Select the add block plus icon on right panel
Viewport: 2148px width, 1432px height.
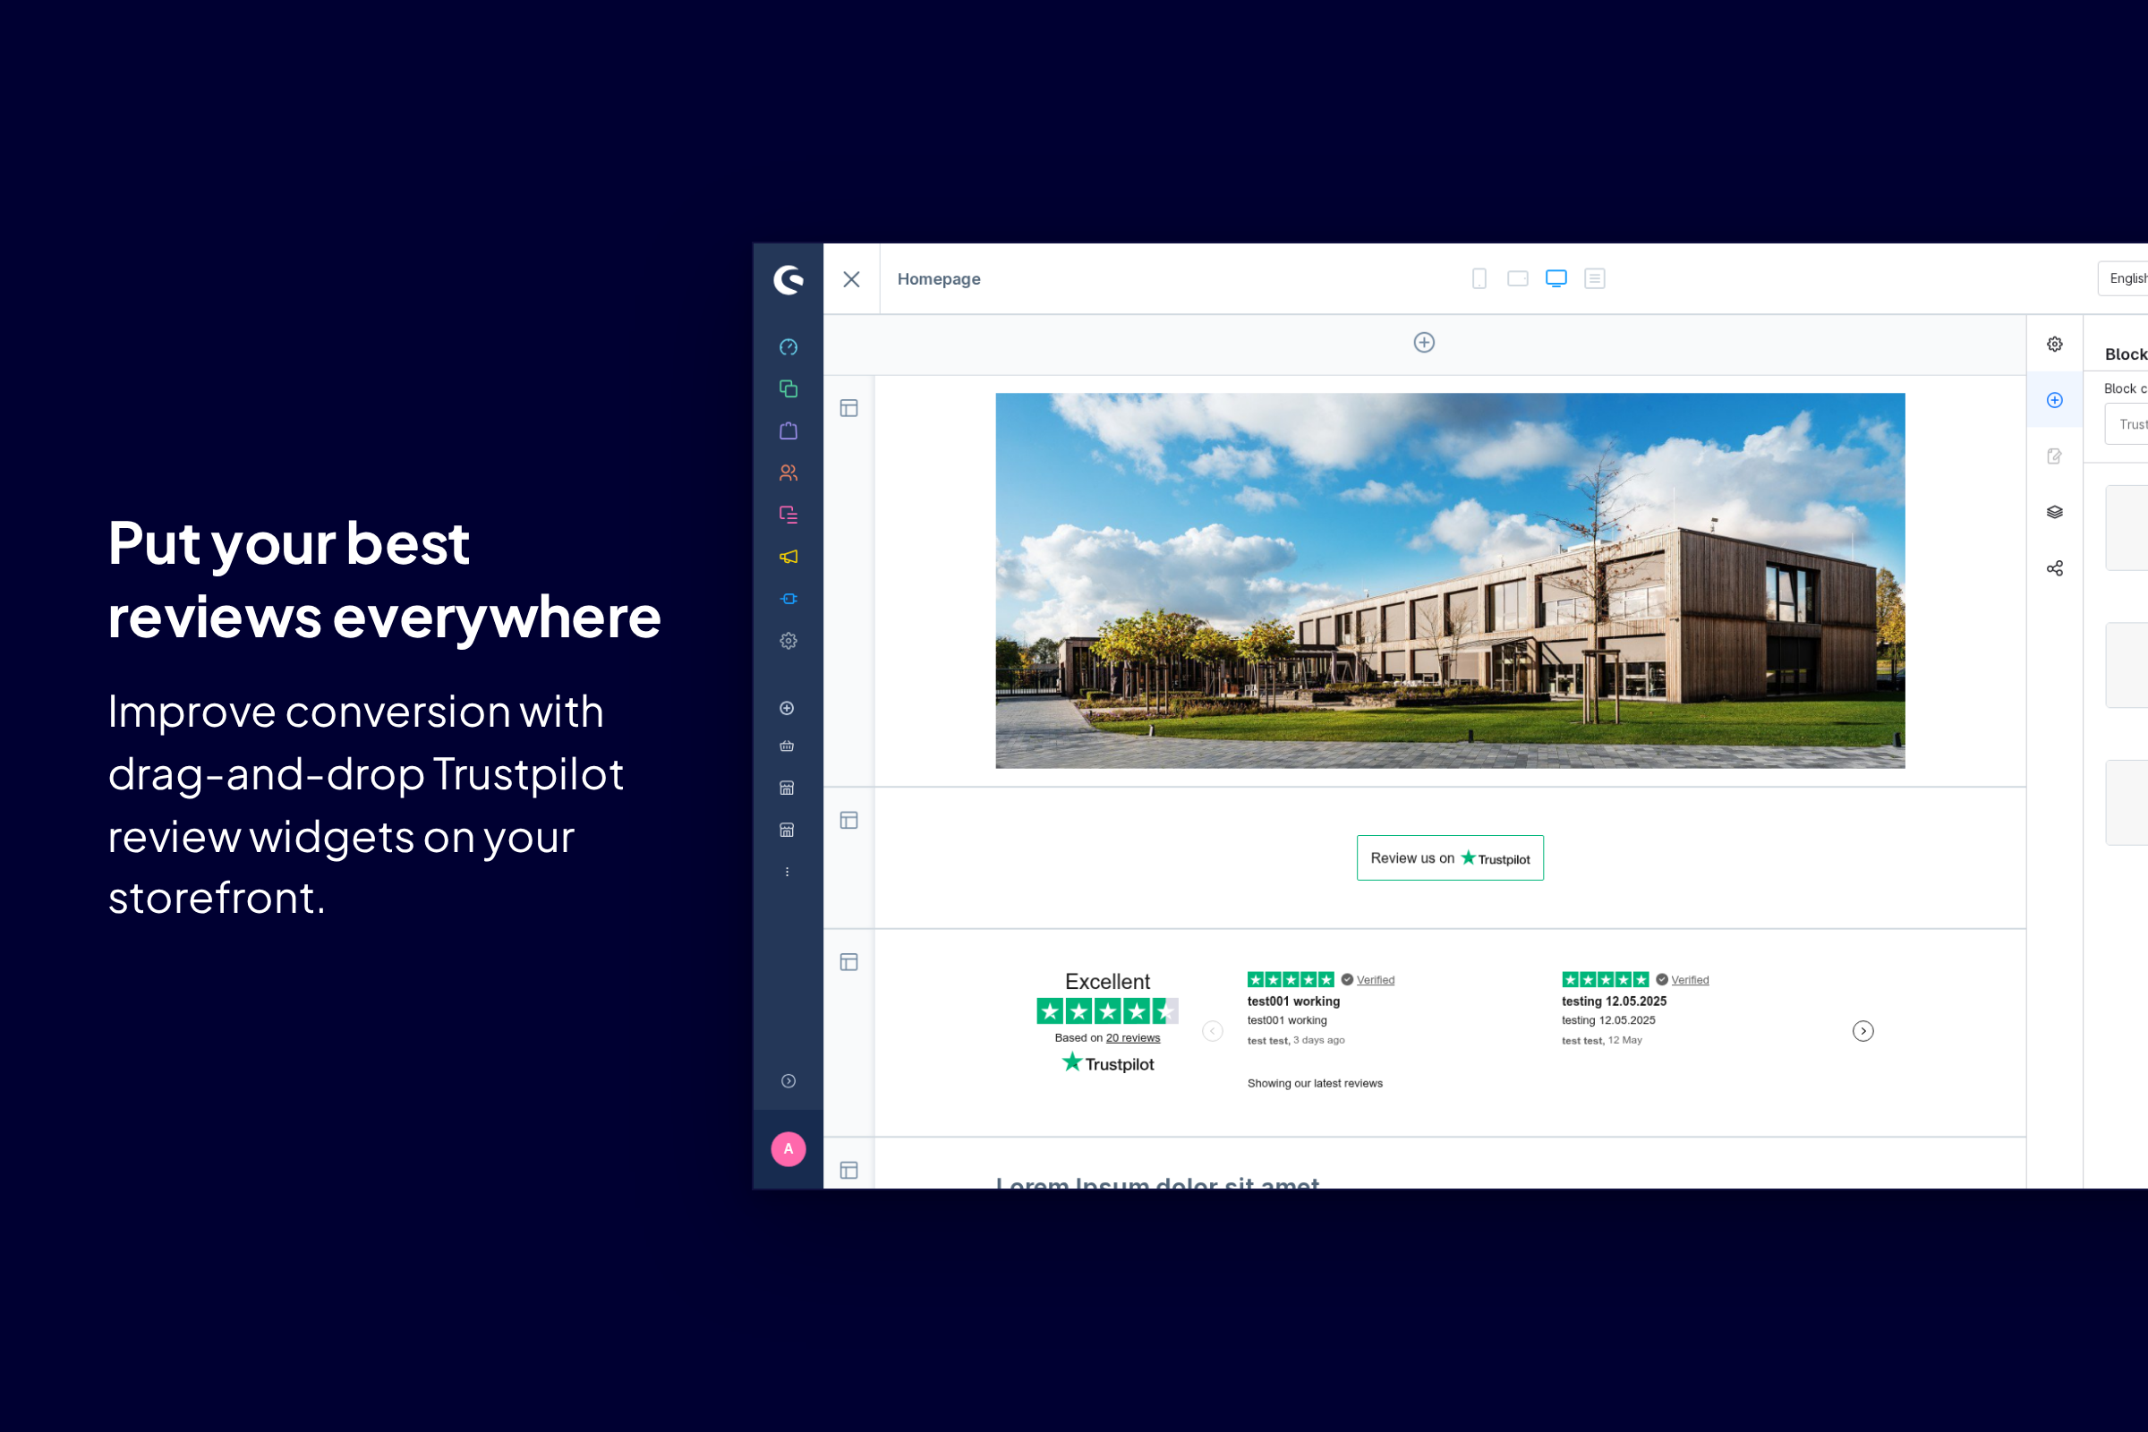[x=2055, y=399]
